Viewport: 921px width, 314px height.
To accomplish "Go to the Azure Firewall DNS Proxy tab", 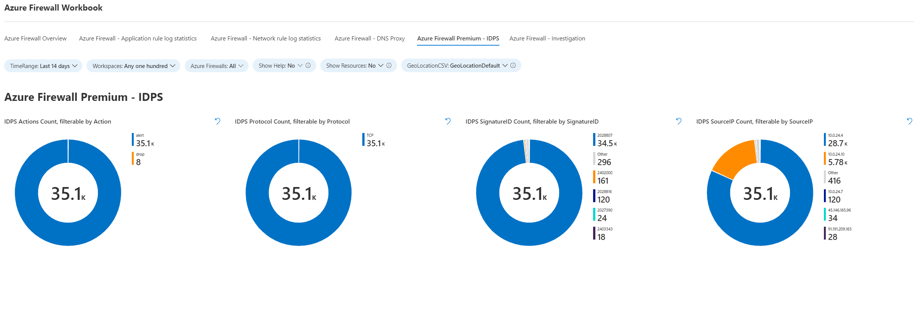I will (369, 39).
